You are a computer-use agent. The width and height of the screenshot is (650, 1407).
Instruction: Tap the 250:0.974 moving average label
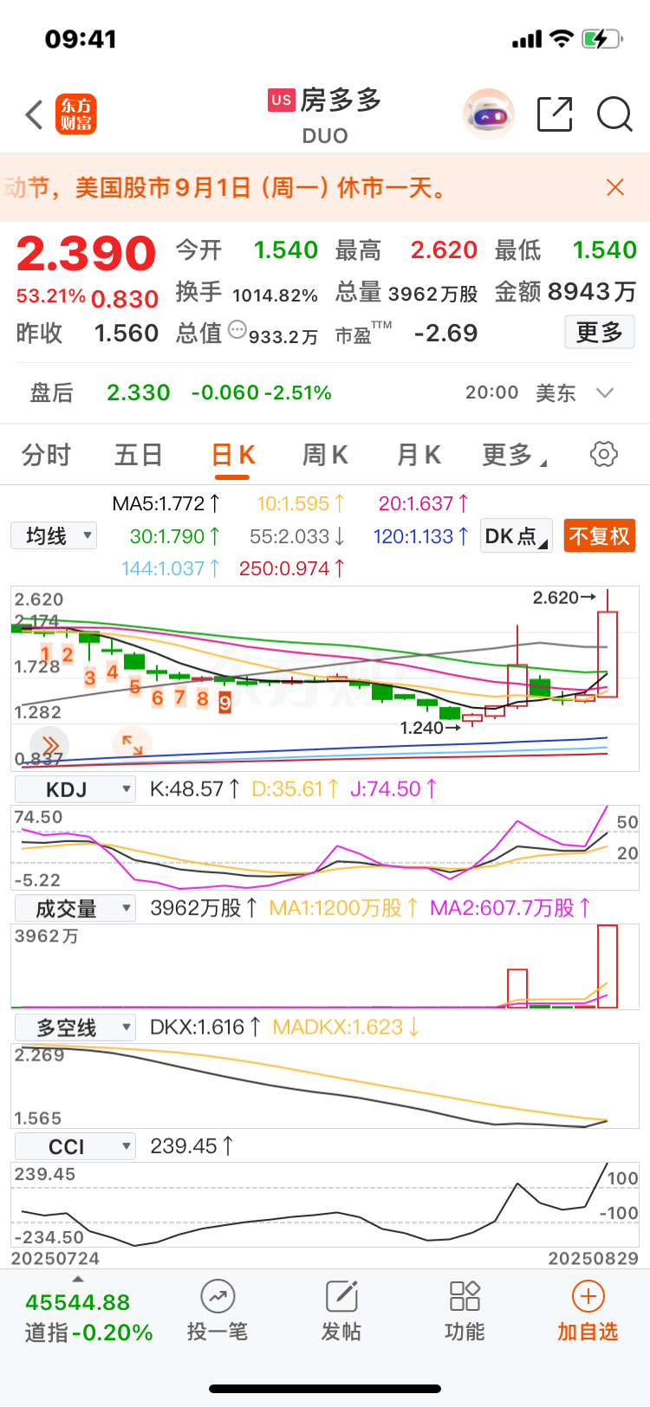pos(292,568)
